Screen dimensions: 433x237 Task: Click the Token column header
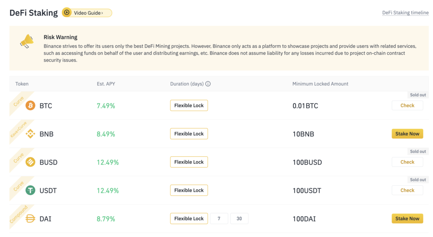[22, 84]
